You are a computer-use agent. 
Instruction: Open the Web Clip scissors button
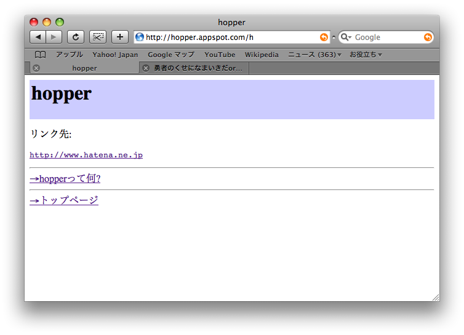click(x=98, y=37)
